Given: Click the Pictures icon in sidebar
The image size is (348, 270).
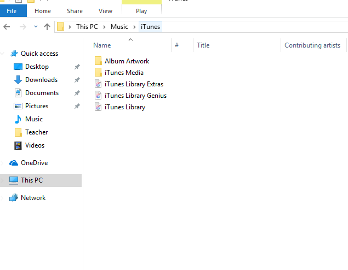Looking at the screenshot, I should click(18, 106).
